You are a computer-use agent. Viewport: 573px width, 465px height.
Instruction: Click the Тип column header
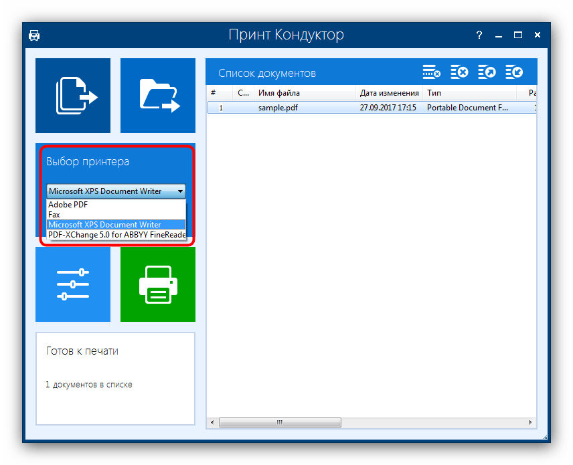(x=469, y=93)
